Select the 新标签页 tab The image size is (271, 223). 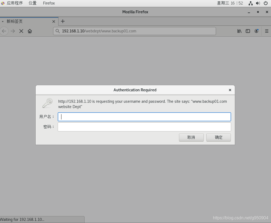click(29, 22)
